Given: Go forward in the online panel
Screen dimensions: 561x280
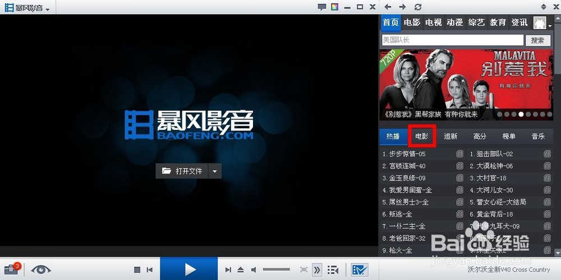Looking at the screenshot, I should (402, 7).
